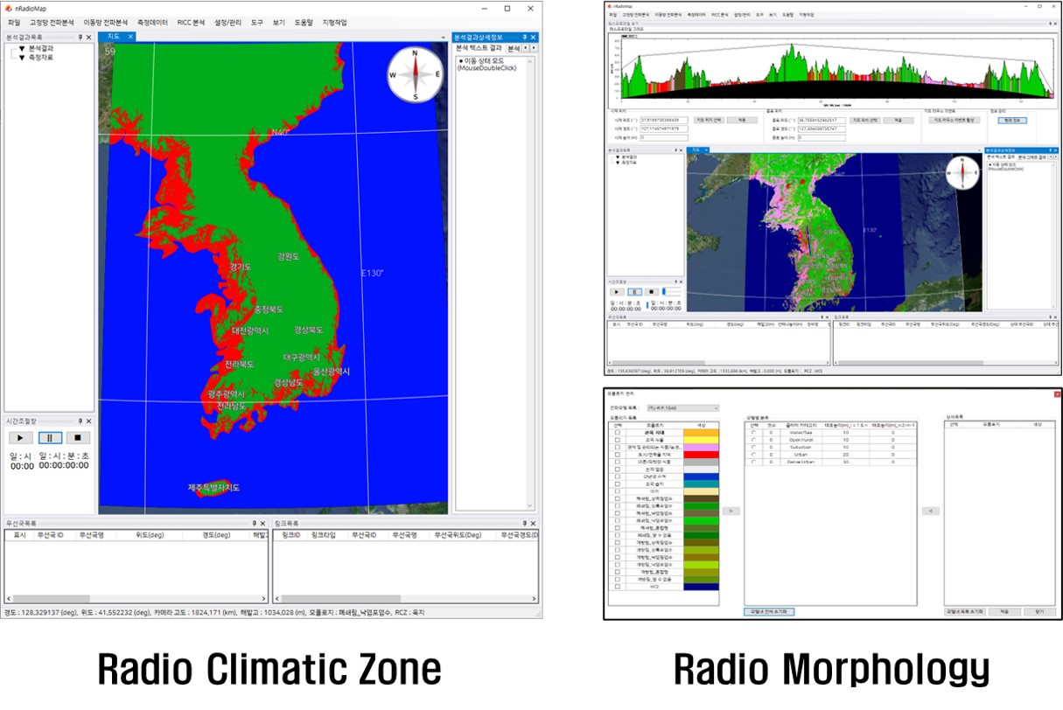Image resolution: width=1063 pixels, height=710 pixels.
Task: Stop playback in the Climatic Zone 시간조절창
Action: 77,437
